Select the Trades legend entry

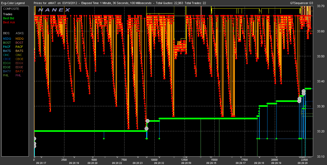tap(7, 14)
